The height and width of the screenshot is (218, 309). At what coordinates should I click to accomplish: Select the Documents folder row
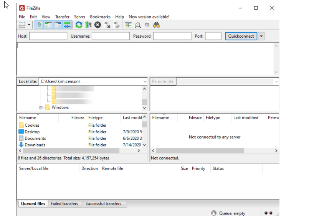(80, 138)
